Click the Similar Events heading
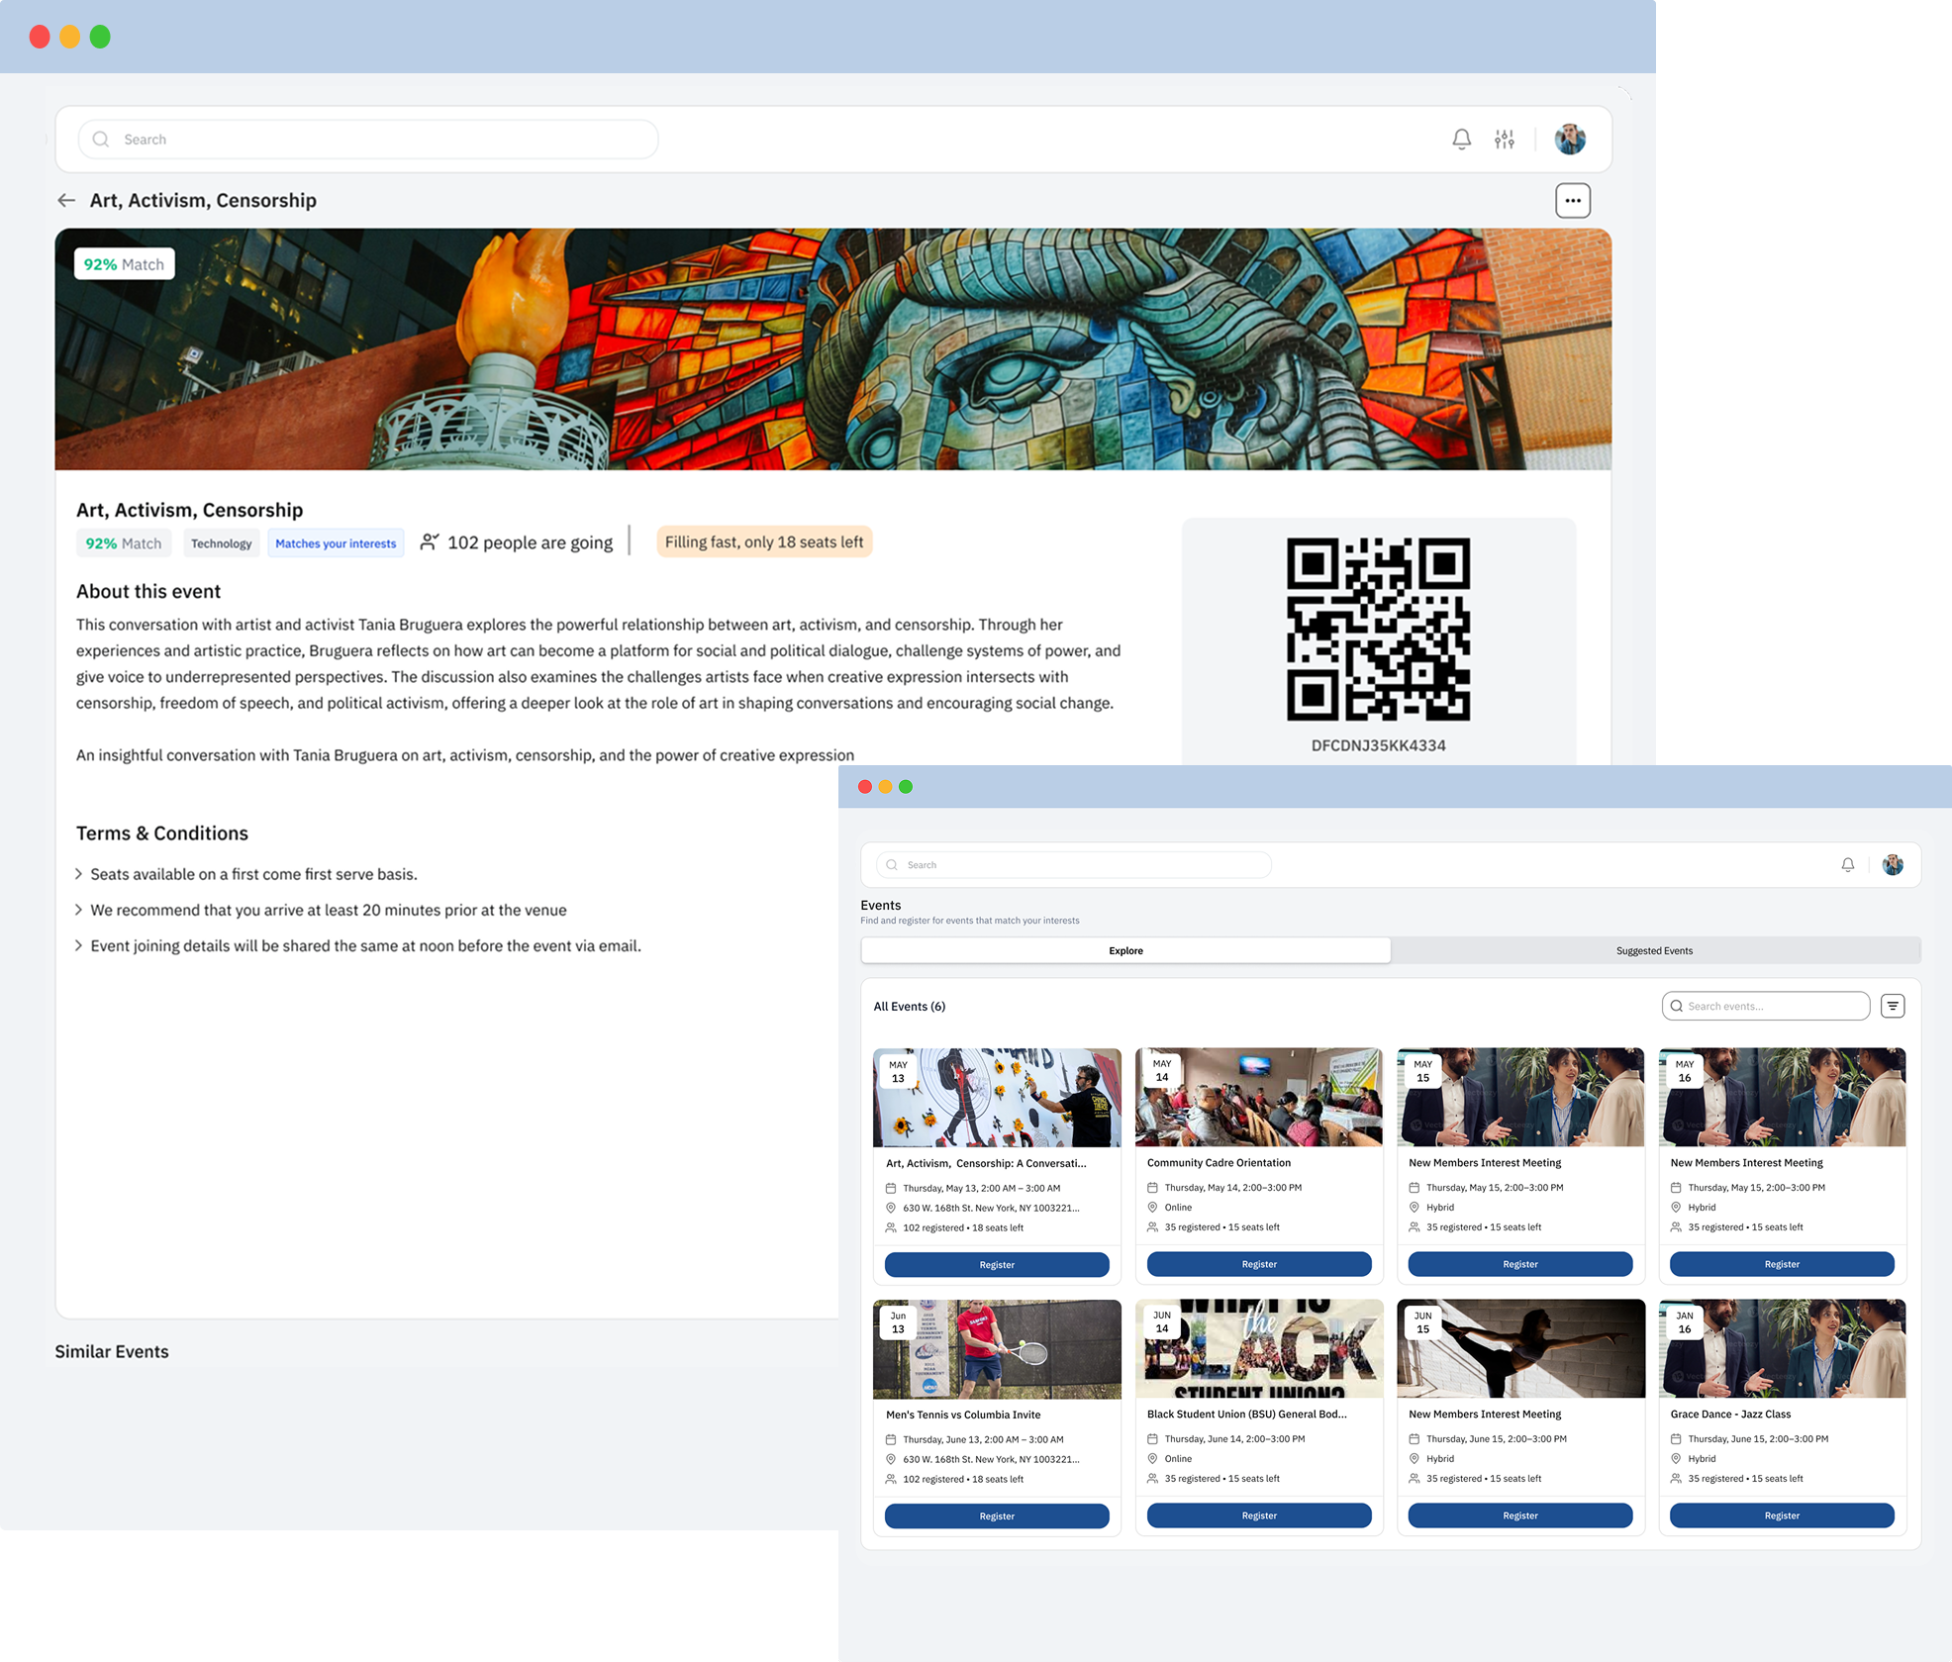The image size is (1952, 1662). click(x=112, y=1352)
